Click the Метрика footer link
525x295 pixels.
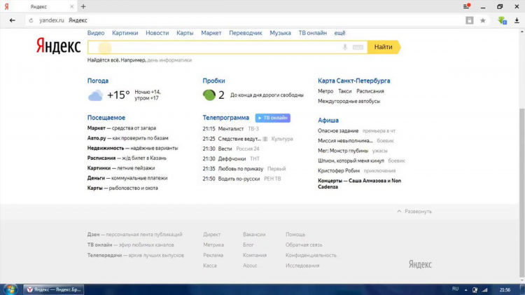click(213, 245)
